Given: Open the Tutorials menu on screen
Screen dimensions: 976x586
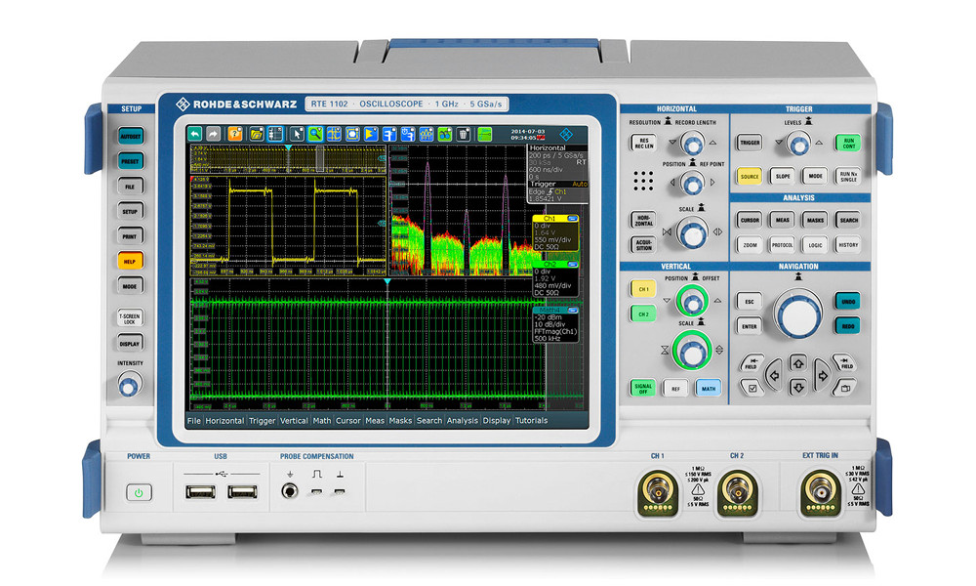Looking at the screenshot, I should [x=532, y=421].
